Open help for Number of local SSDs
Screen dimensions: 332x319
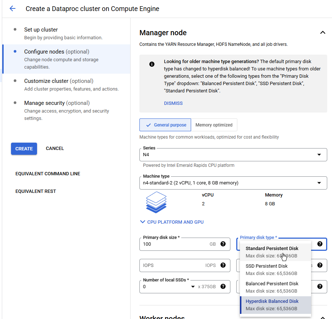[x=223, y=286]
